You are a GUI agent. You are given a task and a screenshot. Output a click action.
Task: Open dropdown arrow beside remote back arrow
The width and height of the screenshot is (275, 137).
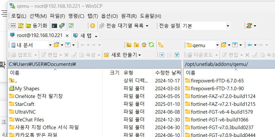point(255,45)
